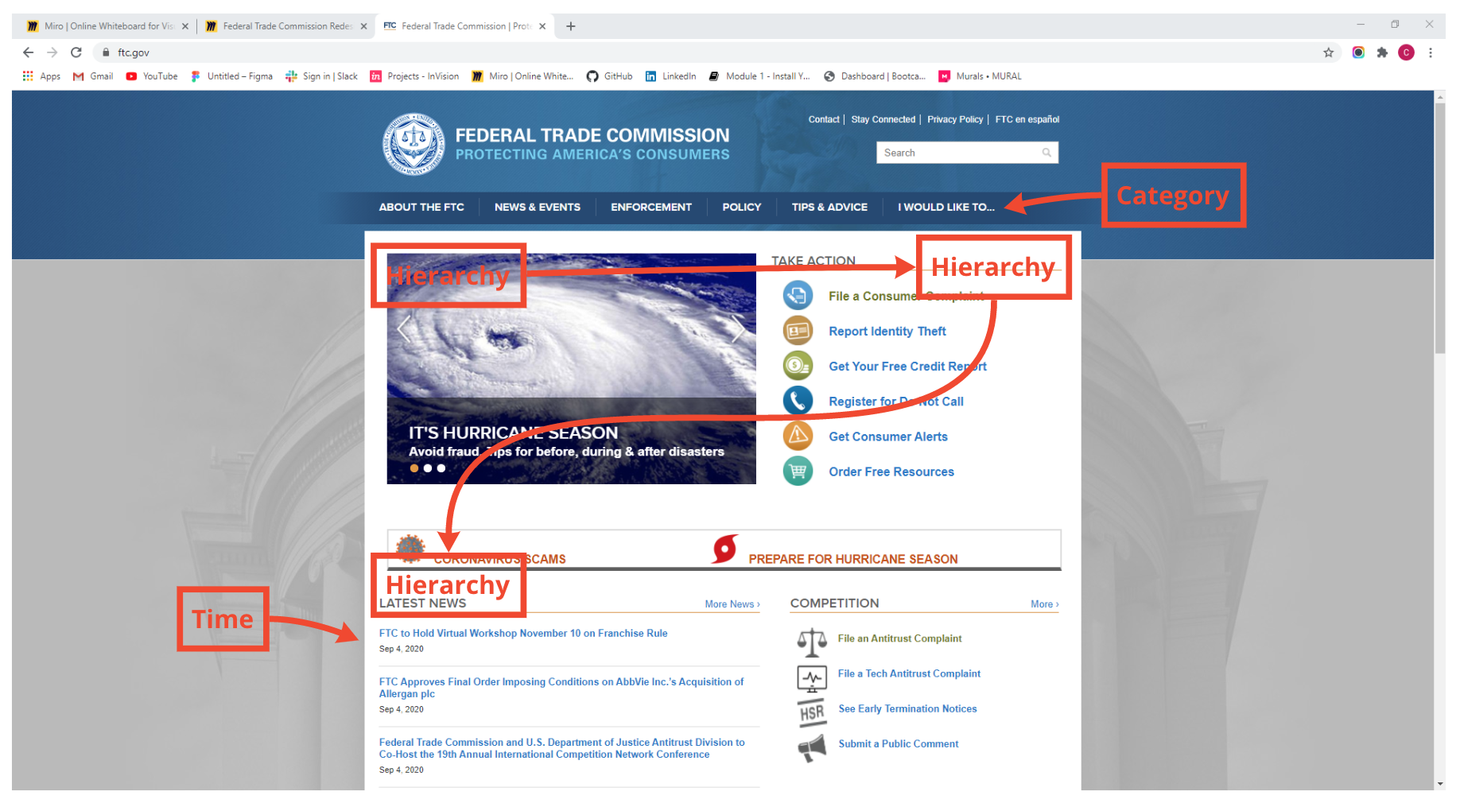Select the second carousel dot

tap(428, 468)
